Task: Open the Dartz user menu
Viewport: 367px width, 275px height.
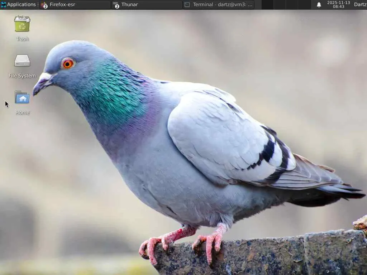Action: 361,4
